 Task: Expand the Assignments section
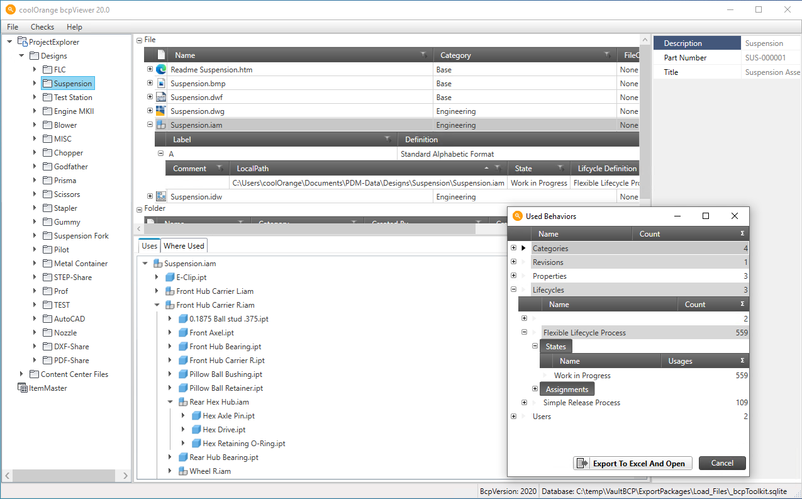coord(535,390)
